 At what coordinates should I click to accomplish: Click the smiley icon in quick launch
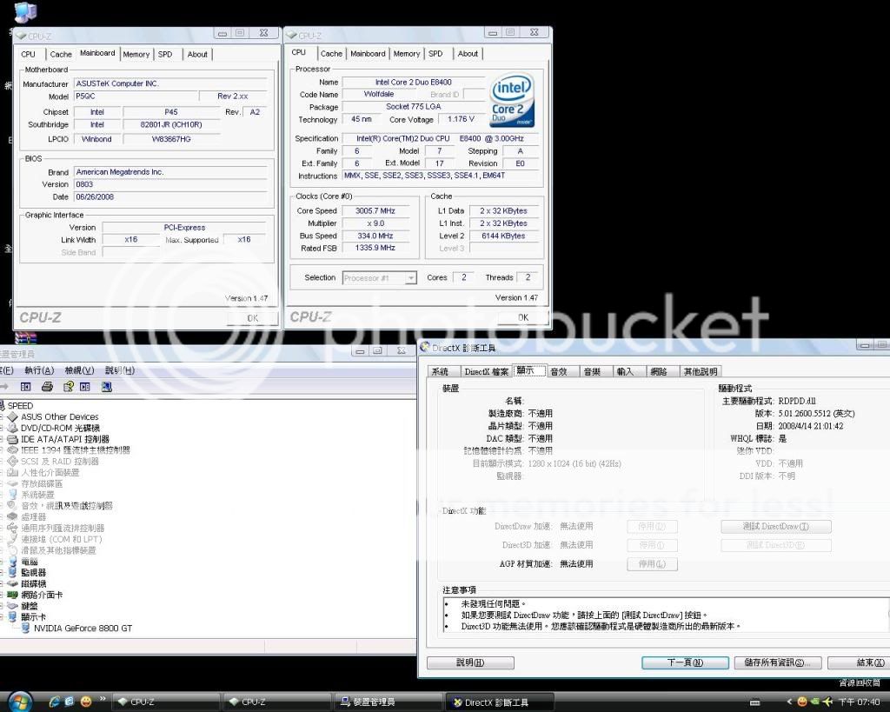86,702
